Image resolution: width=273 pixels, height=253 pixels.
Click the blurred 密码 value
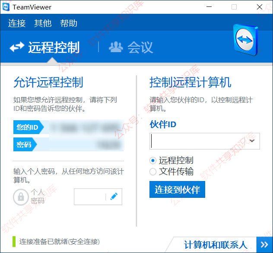[x=109, y=144]
